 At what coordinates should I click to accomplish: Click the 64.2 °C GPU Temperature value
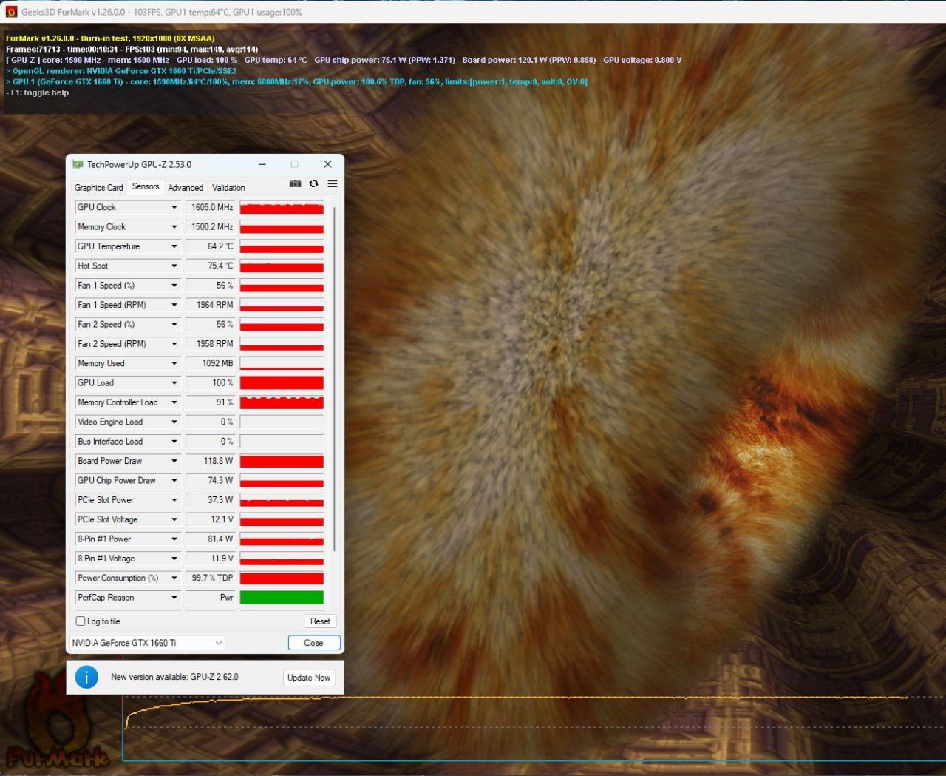211,246
